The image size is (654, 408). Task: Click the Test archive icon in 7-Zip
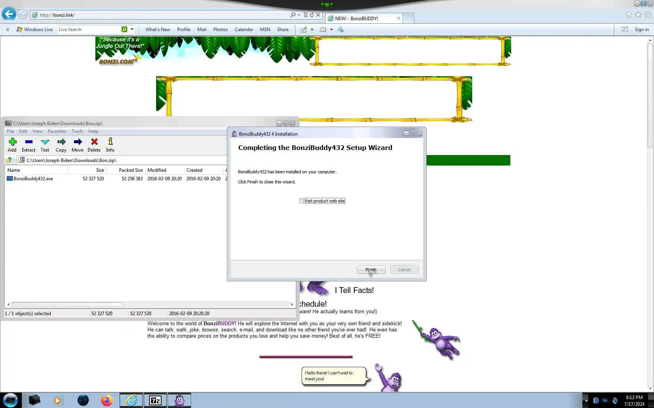coord(45,142)
